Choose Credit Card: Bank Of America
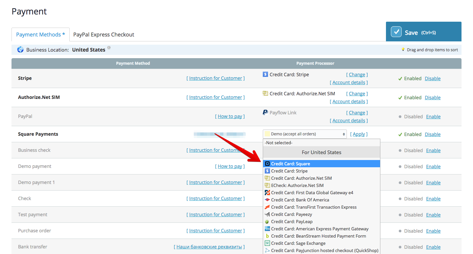473x254 pixels. pos(322,200)
